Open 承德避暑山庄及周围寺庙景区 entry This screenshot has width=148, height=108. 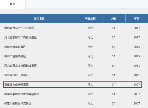click(22, 94)
